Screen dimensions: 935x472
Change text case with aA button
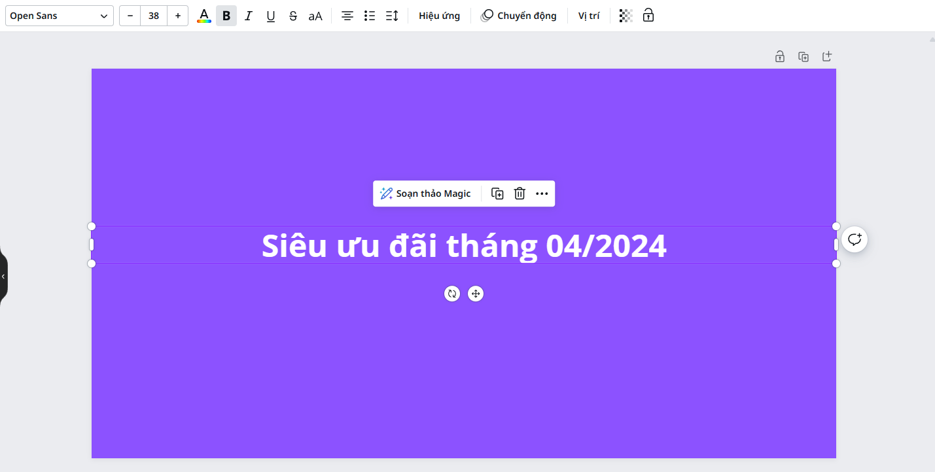pyautogui.click(x=315, y=16)
